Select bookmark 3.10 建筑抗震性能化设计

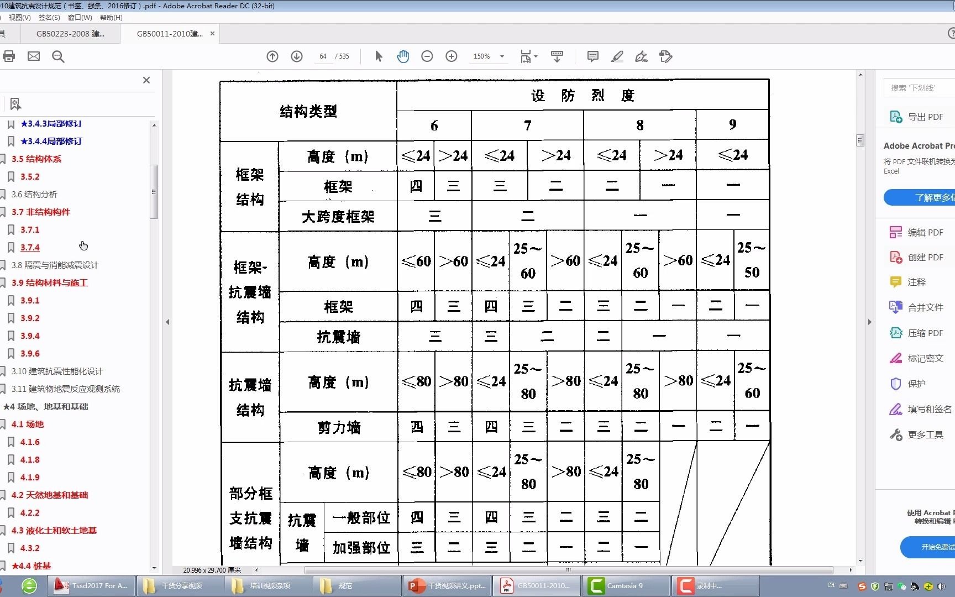pos(57,371)
